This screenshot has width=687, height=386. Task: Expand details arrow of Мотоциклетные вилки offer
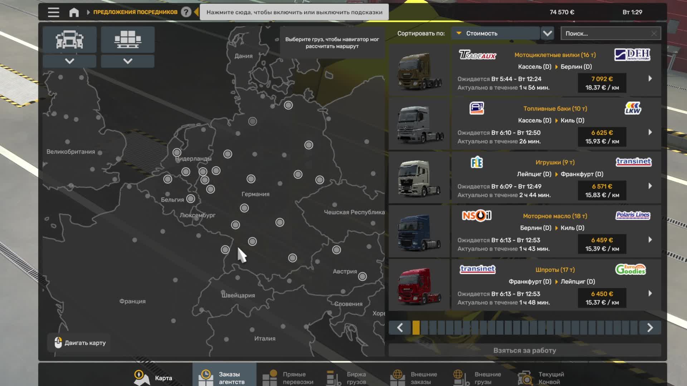tap(650, 79)
